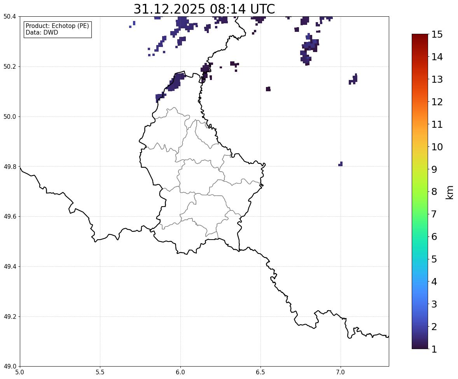Click the small echo cell near 6.55°E, 50.1°N
Image resolution: width=458 pixels, height=379 pixels.
[x=268, y=89]
